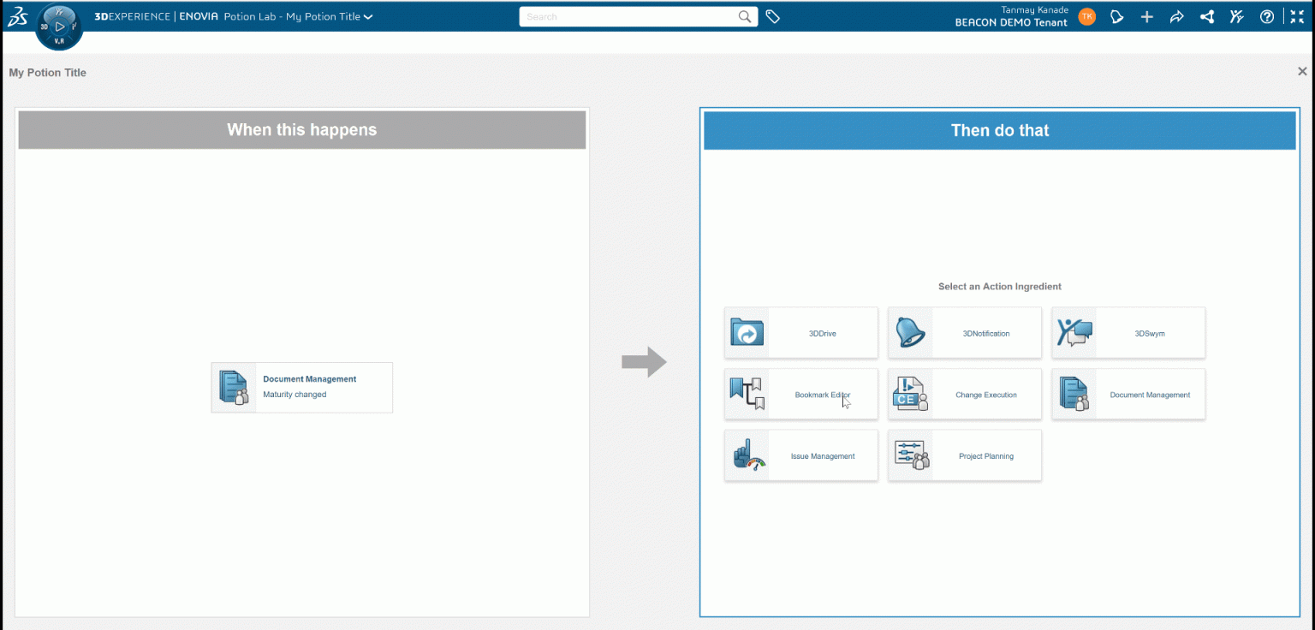Viewport: 1315px width, 630px height.
Task: Click the 3DSwym chat bubbles icon
Action: pyautogui.click(x=1074, y=333)
